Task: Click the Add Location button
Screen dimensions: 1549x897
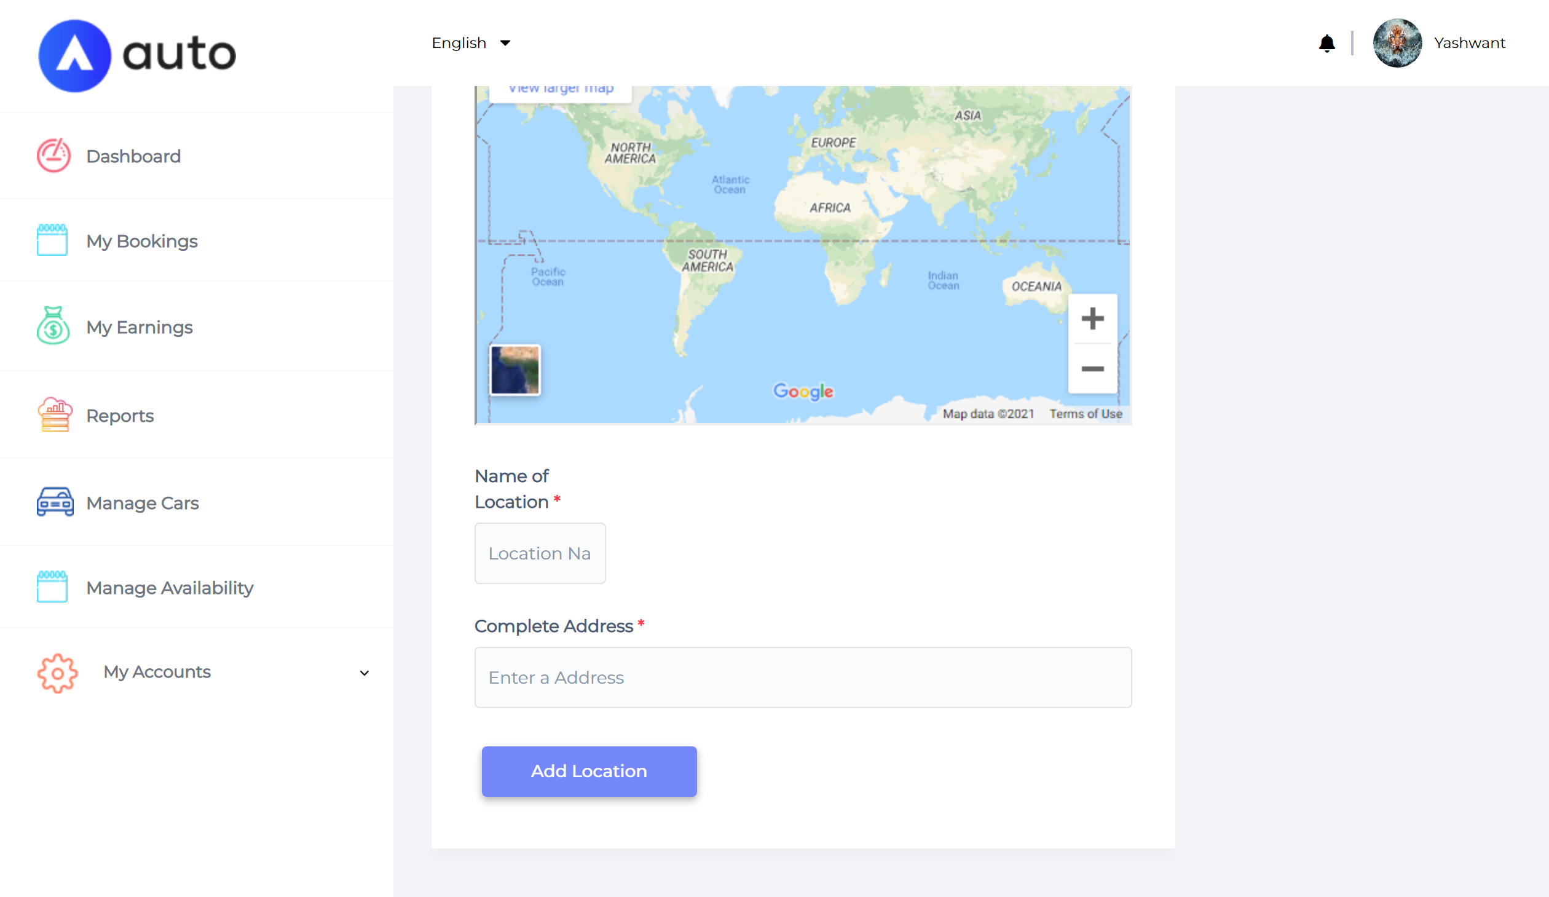Action: point(589,771)
